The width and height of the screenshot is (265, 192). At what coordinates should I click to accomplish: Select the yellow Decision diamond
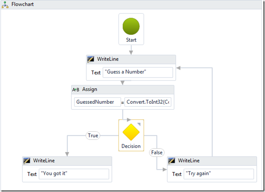click(x=131, y=132)
